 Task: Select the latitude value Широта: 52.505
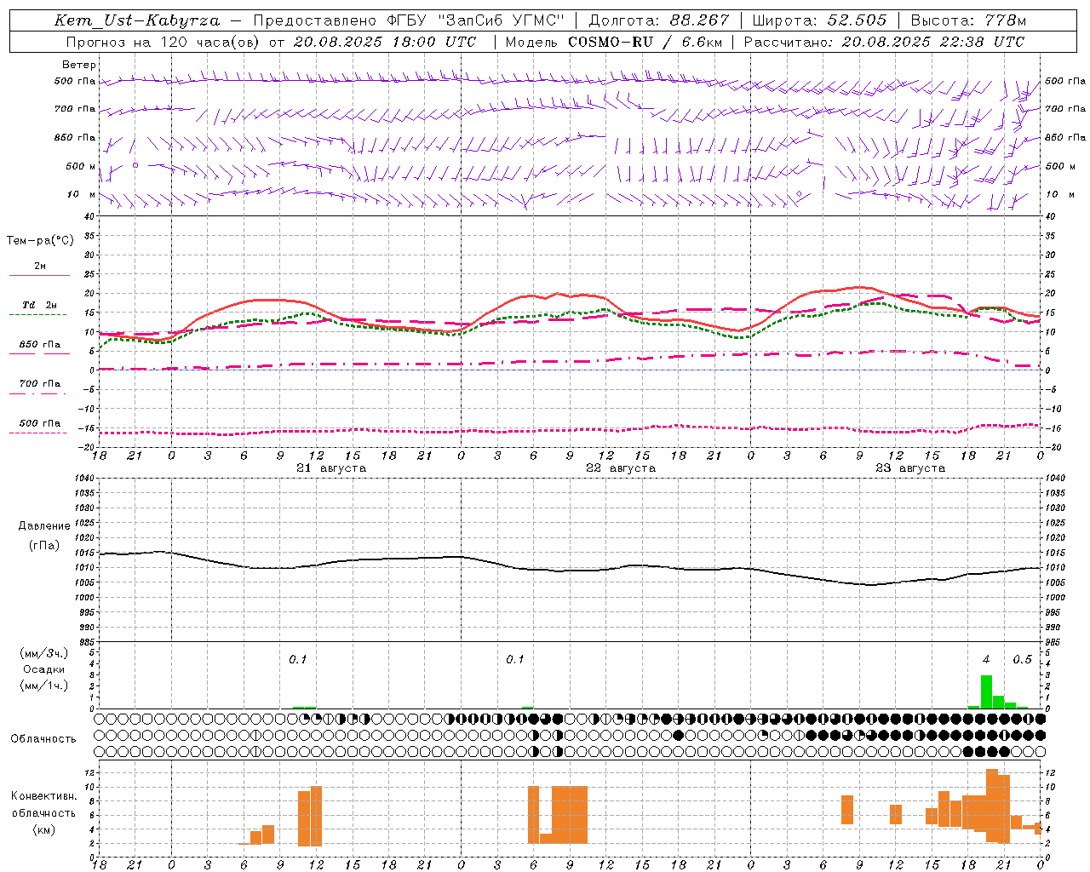[x=819, y=20]
